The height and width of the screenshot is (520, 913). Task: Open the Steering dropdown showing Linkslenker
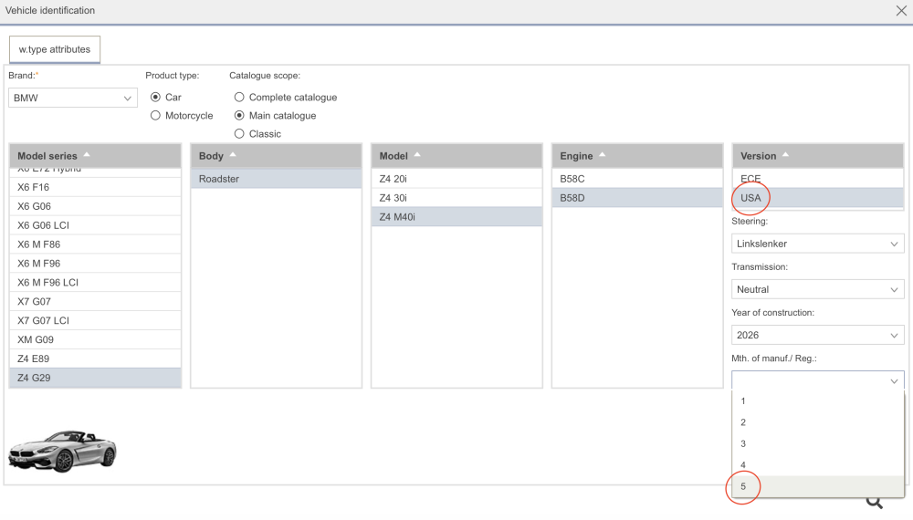point(817,244)
